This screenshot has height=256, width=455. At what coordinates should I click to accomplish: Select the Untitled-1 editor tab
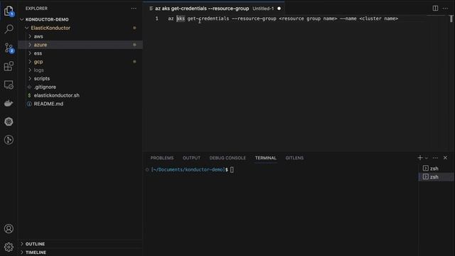(x=213, y=9)
